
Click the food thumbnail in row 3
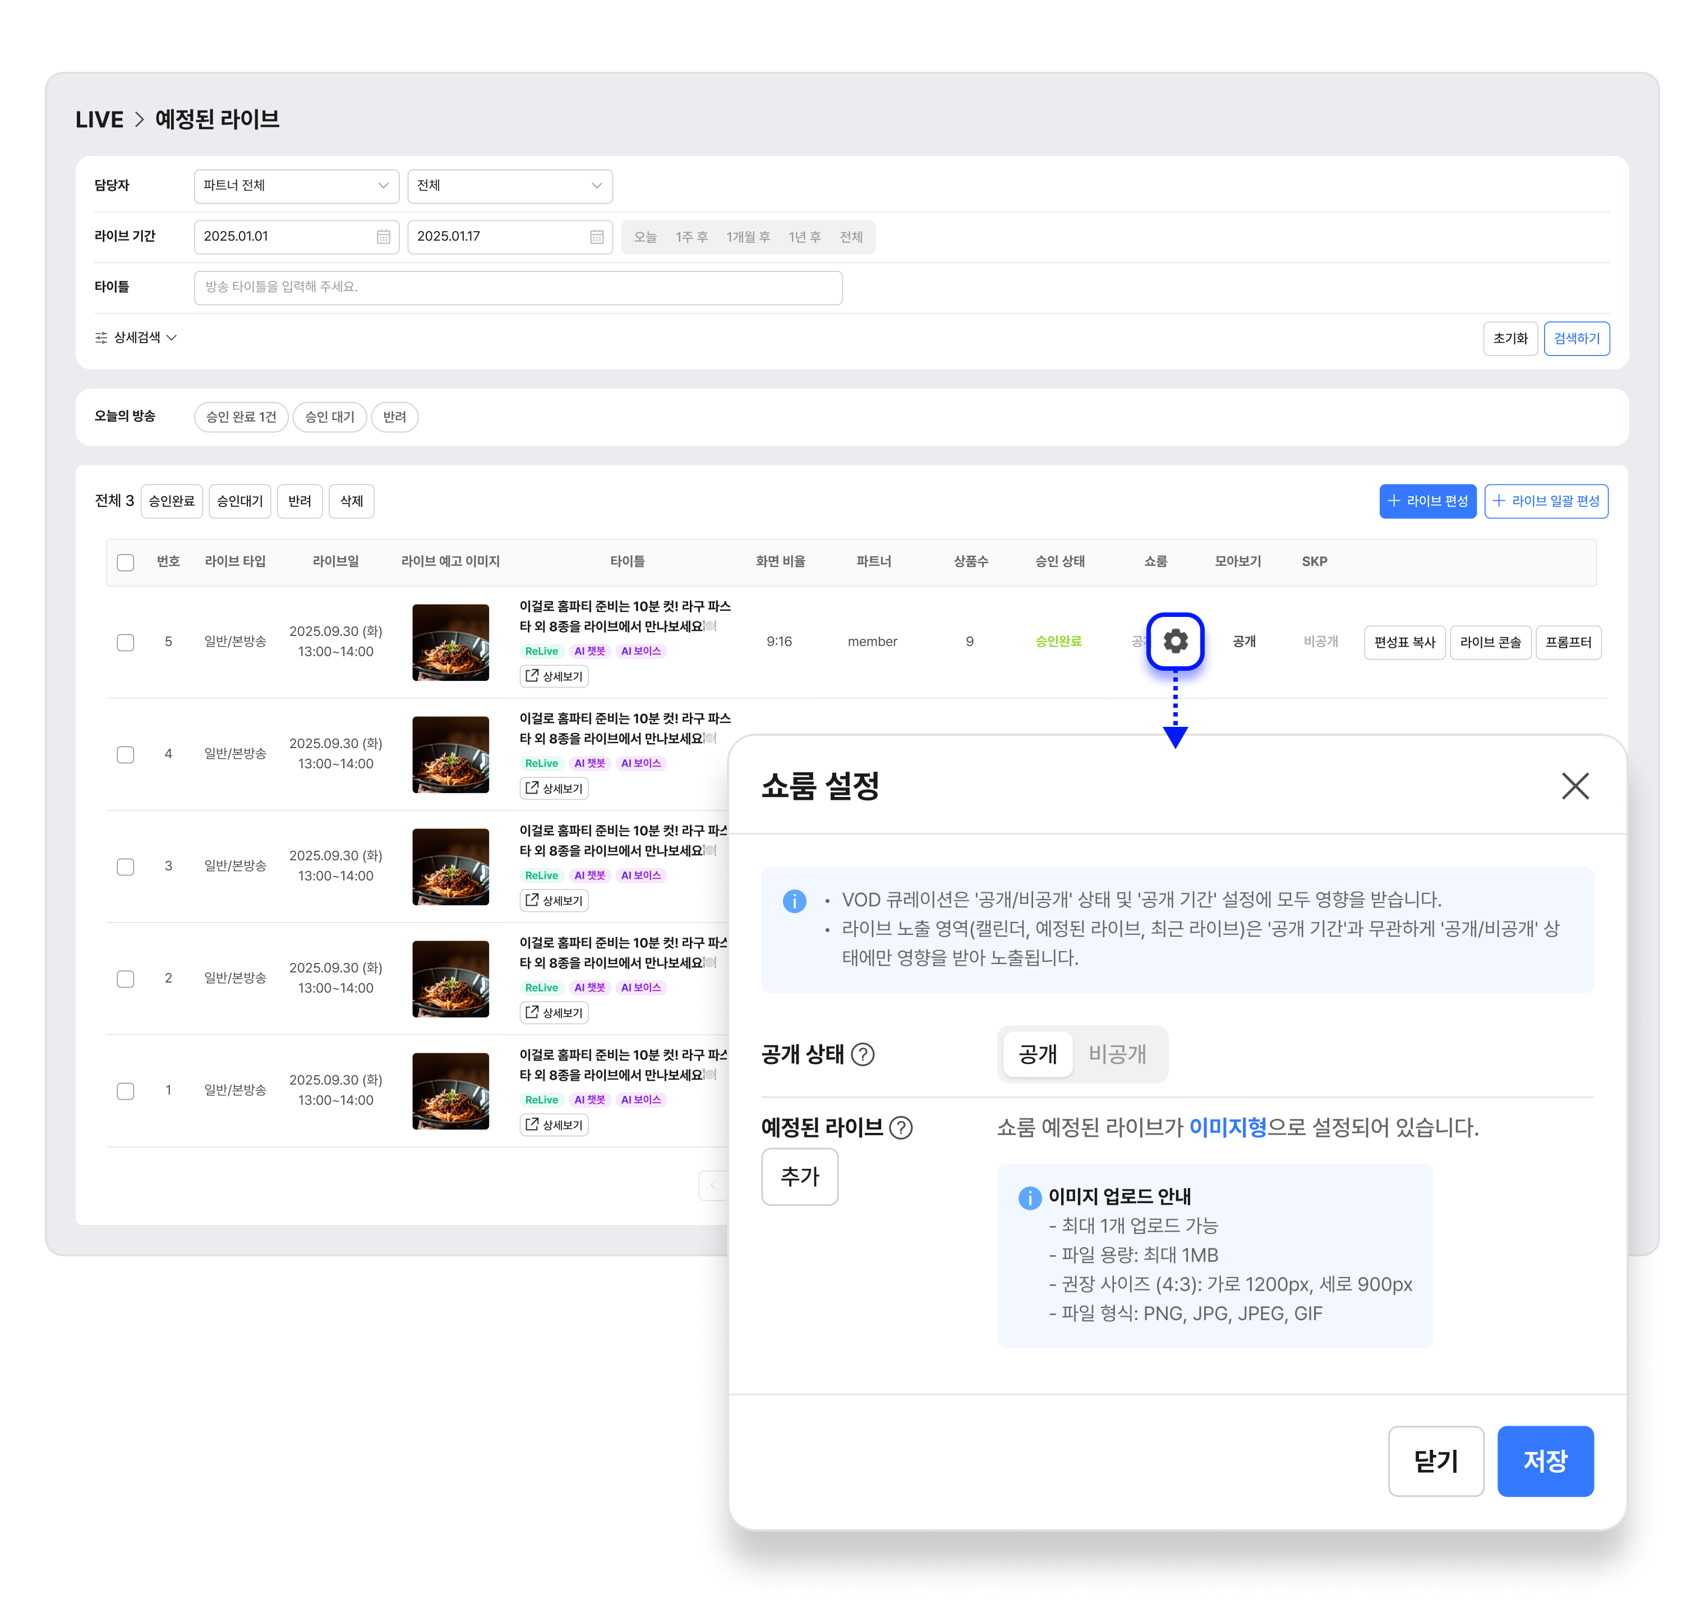[450, 866]
